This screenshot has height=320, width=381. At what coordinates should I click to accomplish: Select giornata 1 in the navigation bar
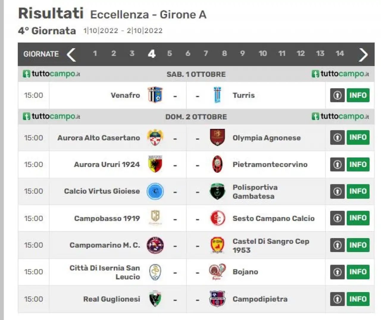pyautogui.click(x=95, y=54)
